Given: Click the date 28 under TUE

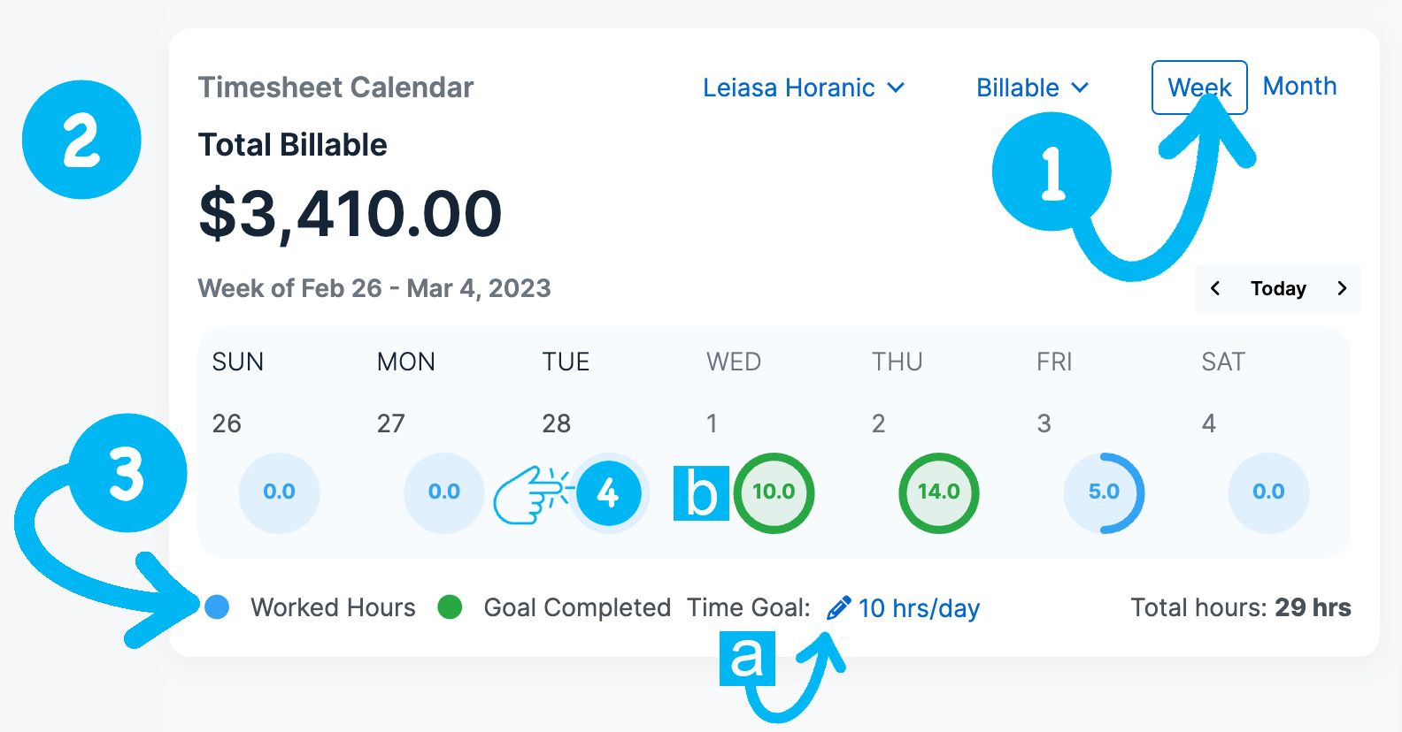Looking at the screenshot, I should pyautogui.click(x=556, y=423).
